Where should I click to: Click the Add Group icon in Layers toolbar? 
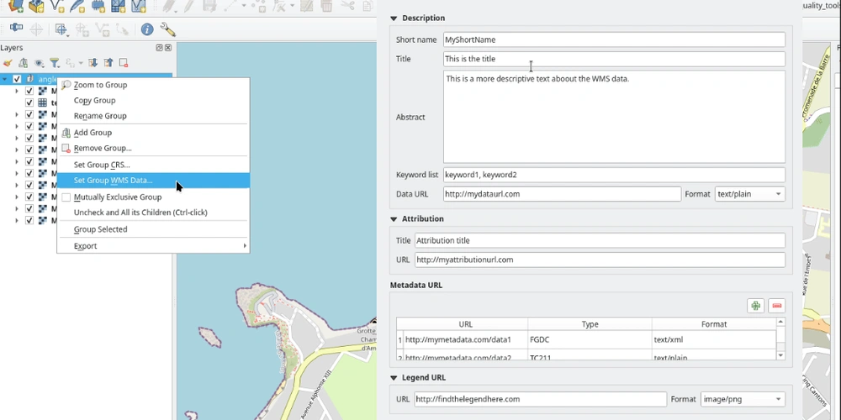coord(23,63)
